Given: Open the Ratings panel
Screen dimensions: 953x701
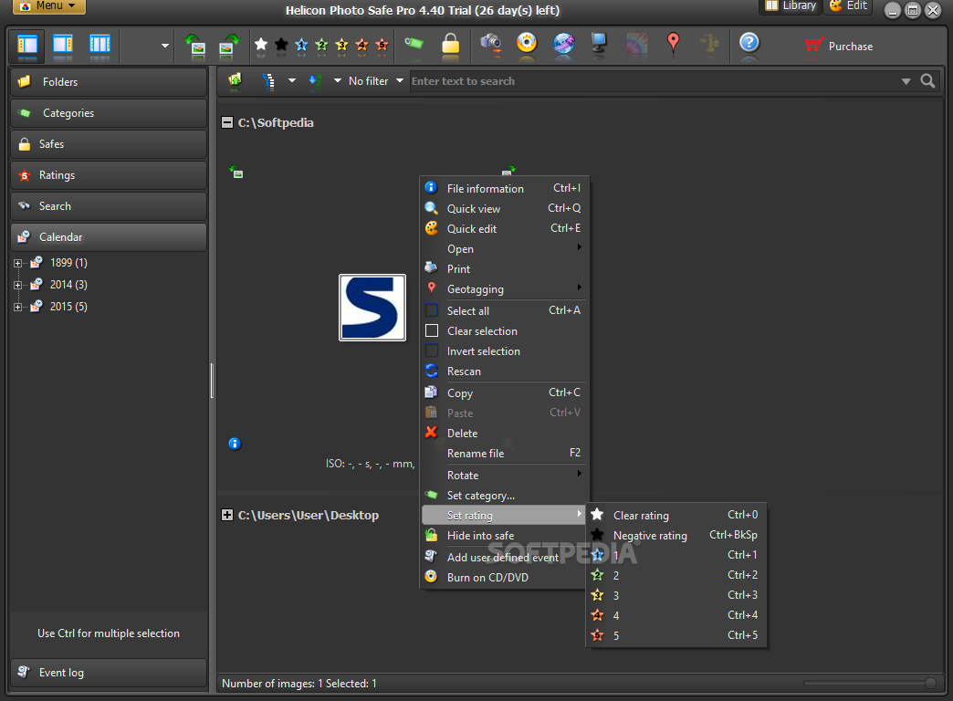Looking at the screenshot, I should [109, 175].
